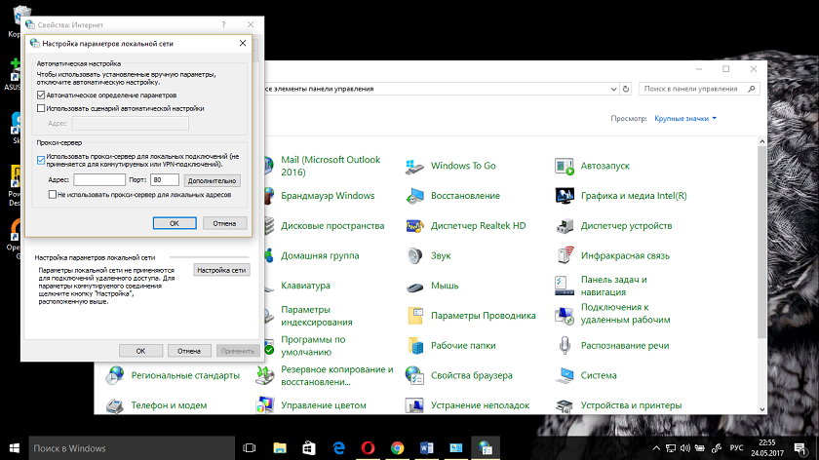Launch Opera from the taskbar

pyautogui.click(x=369, y=447)
